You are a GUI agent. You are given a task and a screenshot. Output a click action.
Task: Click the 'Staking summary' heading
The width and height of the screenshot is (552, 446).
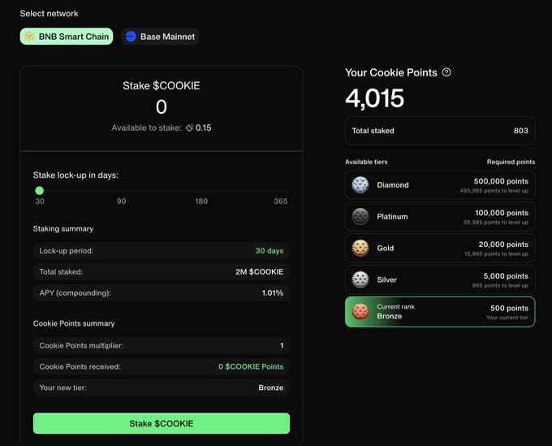point(63,229)
